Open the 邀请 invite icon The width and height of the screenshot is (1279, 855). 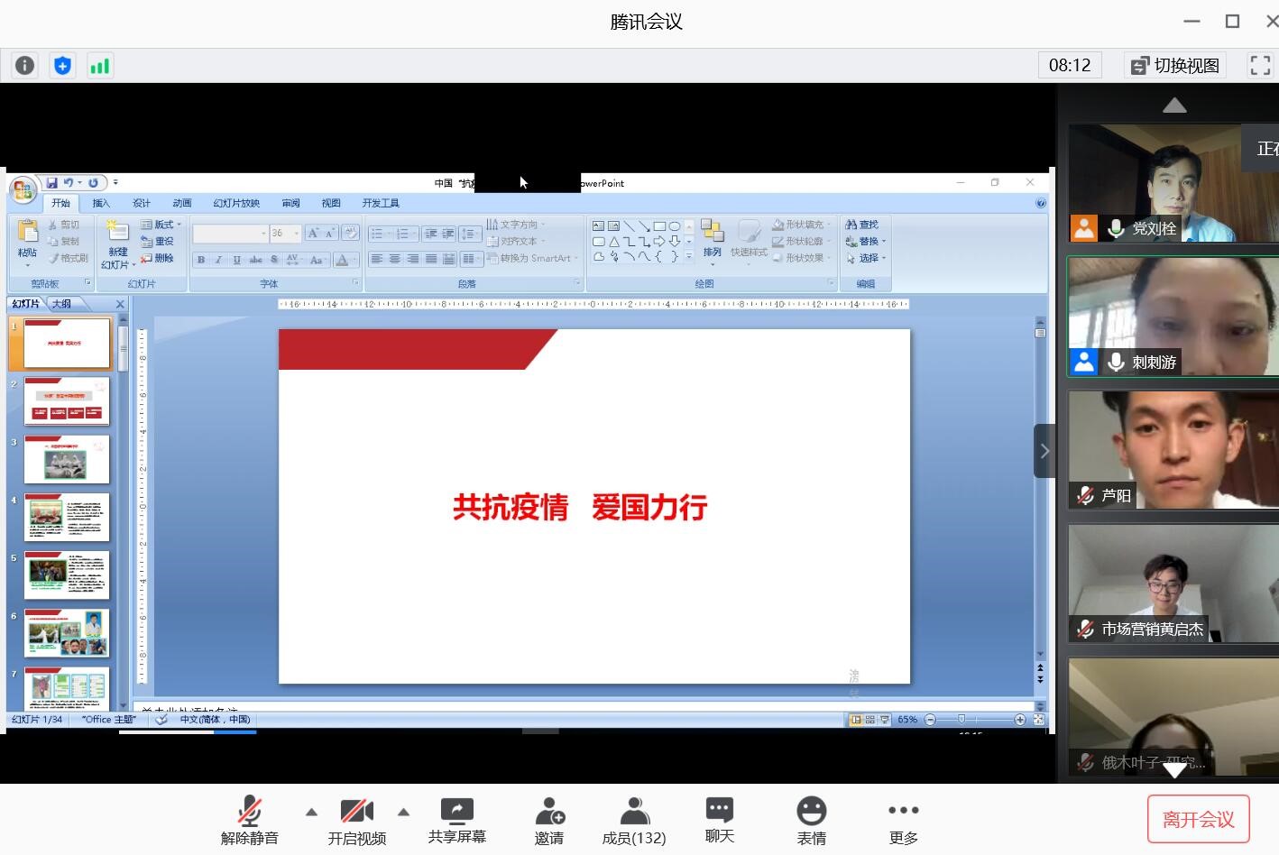click(548, 820)
